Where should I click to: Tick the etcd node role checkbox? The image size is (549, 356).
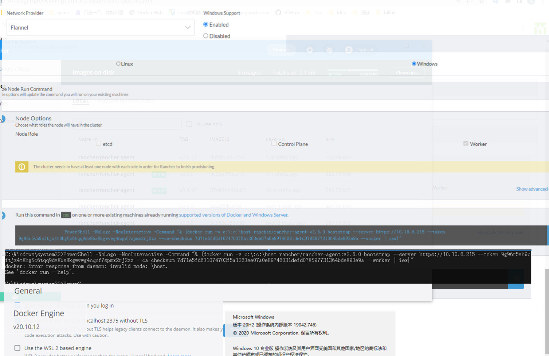[x=98, y=143]
